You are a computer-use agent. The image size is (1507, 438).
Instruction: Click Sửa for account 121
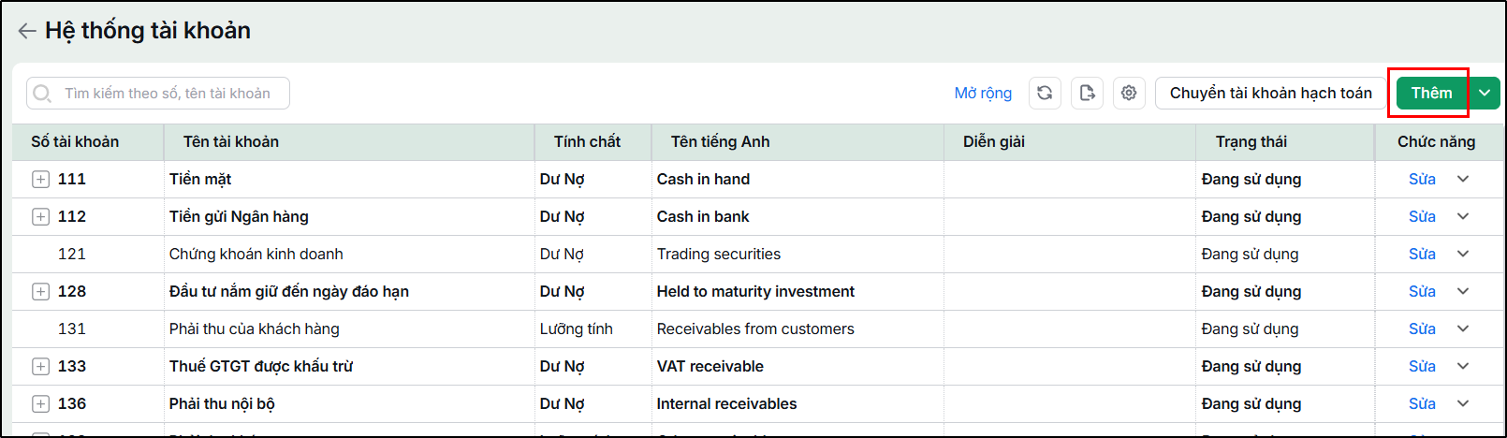(x=1422, y=255)
